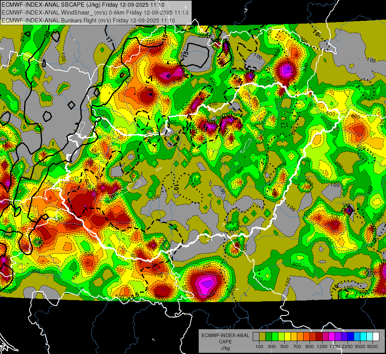Select the bright magenta legend swatch before 1750
Screen dimensions: 386x354
pos(332,337)
